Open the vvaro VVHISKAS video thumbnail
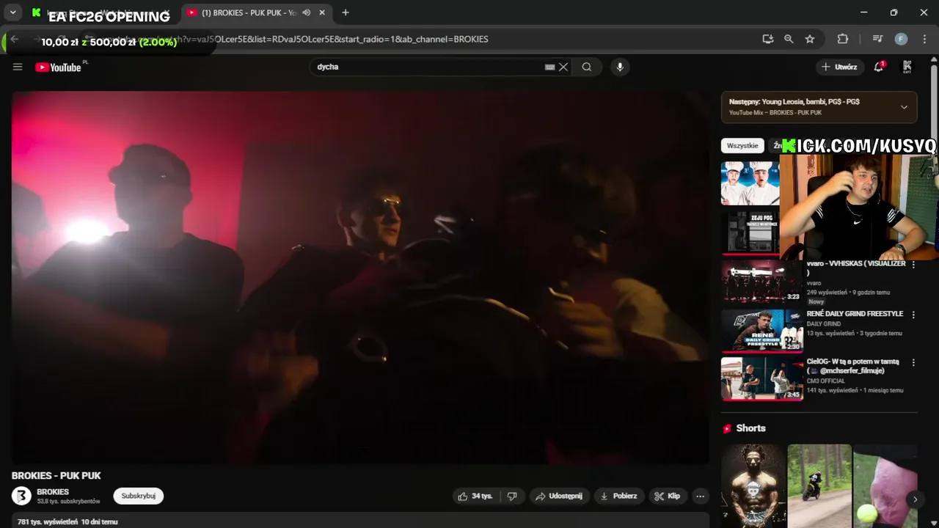Screen dimensions: 939x528 coord(762,282)
